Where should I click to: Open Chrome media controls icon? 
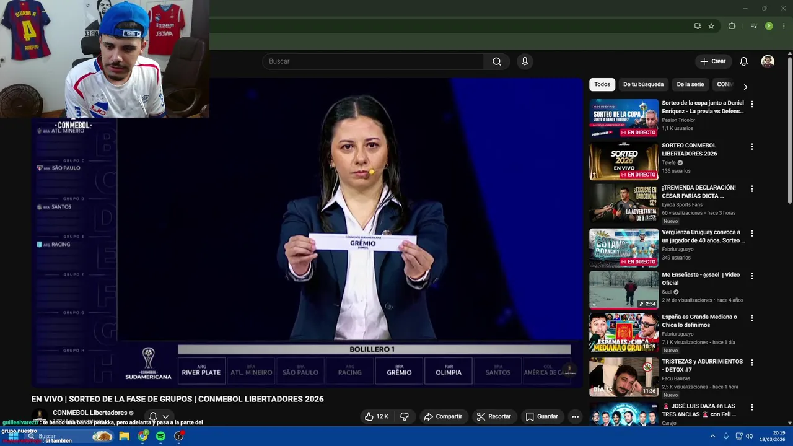(x=754, y=26)
